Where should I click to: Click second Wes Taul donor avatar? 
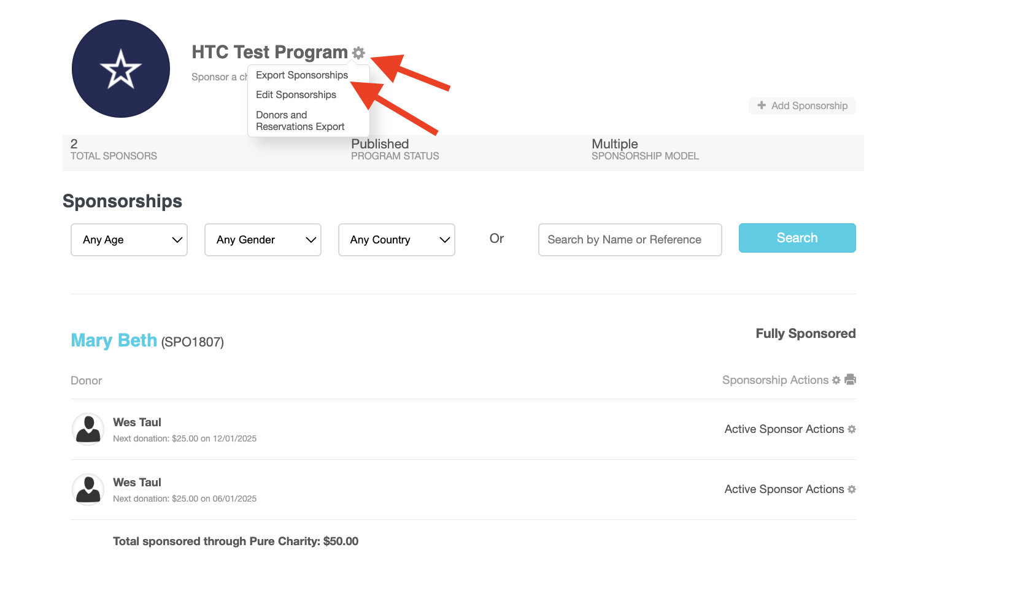88,489
